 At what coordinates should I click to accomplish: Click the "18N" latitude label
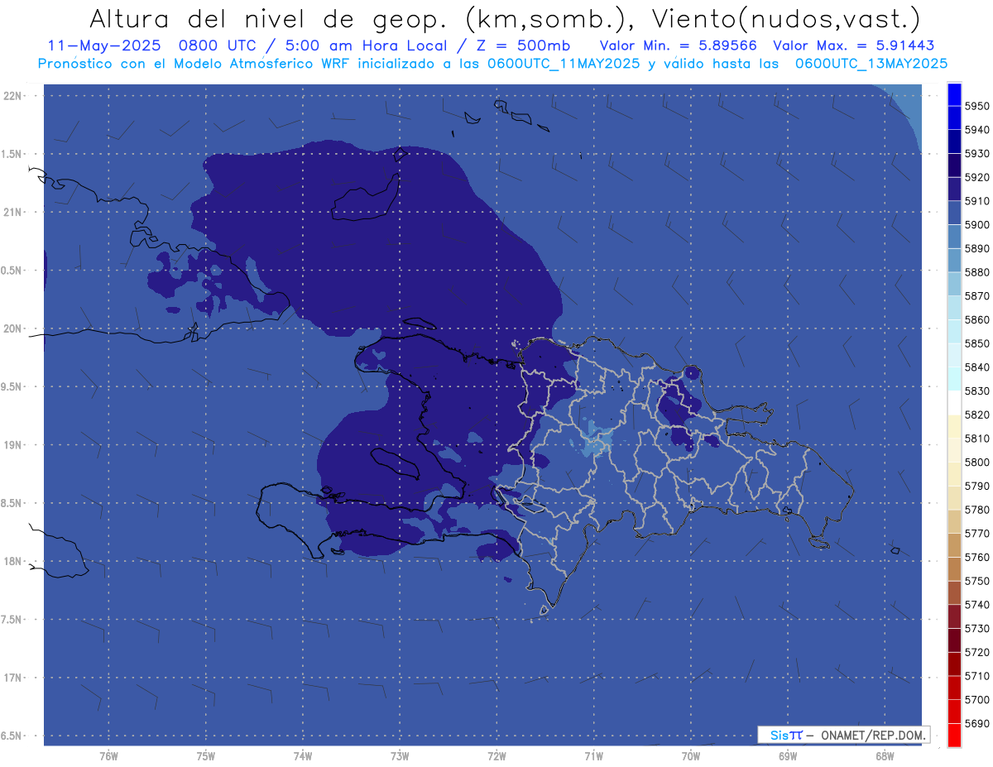(12, 562)
